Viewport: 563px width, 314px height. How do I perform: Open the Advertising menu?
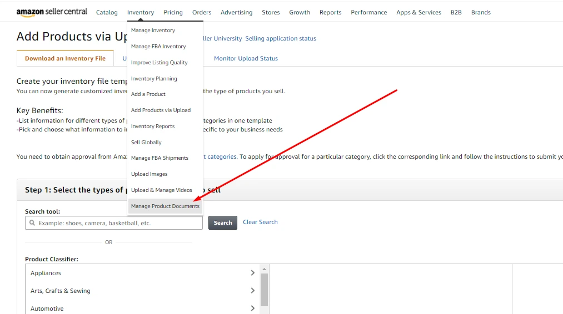(x=237, y=12)
